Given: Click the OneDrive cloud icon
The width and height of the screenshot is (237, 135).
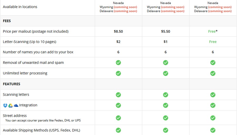Looking at the screenshot, I should (x=16, y=105).
